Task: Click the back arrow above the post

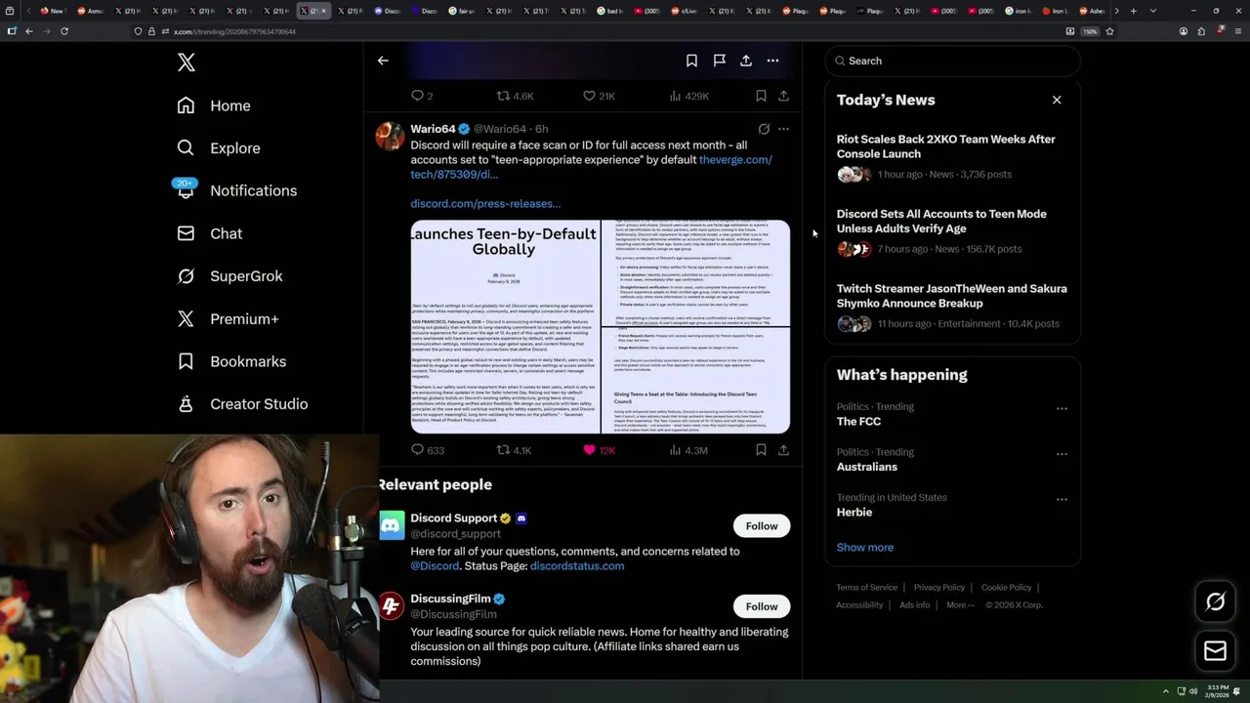Action: coord(383,61)
